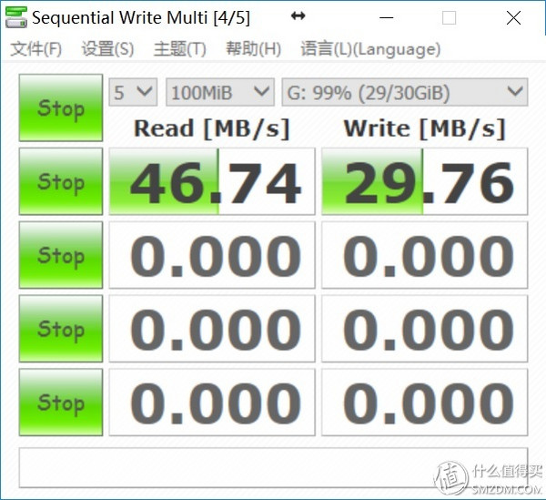546x500 pixels.
Task: Click the read result 46.74
Action: [x=212, y=181]
